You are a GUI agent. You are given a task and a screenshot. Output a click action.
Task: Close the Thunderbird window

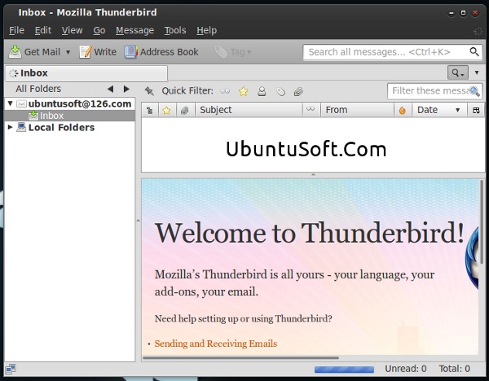click(x=475, y=13)
